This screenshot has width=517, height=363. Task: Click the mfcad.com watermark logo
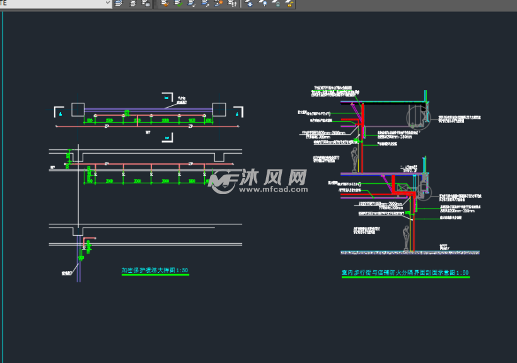point(258,181)
